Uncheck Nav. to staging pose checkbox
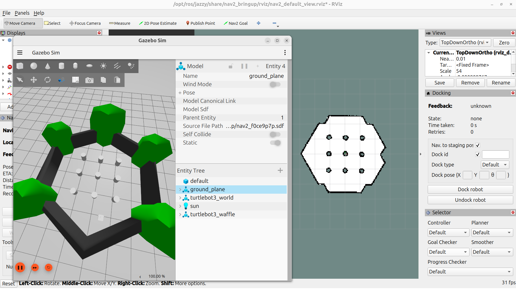The width and height of the screenshot is (516, 289). (x=478, y=145)
